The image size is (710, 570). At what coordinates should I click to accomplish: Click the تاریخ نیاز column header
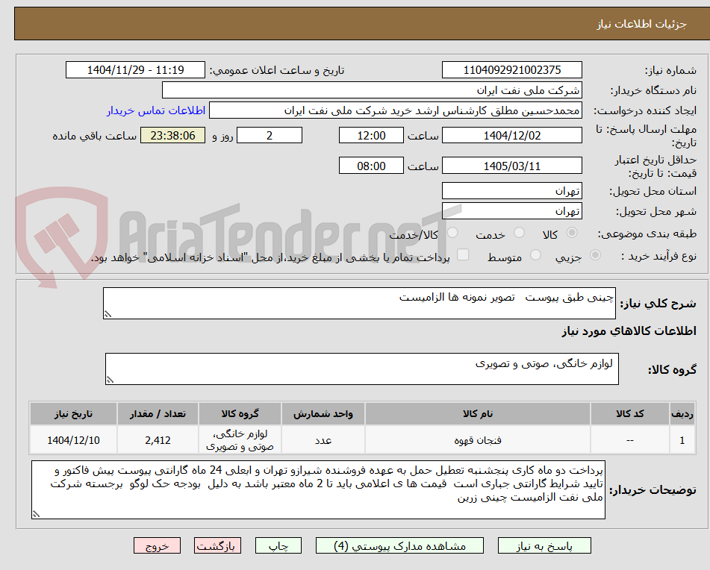[x=73, y=413]
